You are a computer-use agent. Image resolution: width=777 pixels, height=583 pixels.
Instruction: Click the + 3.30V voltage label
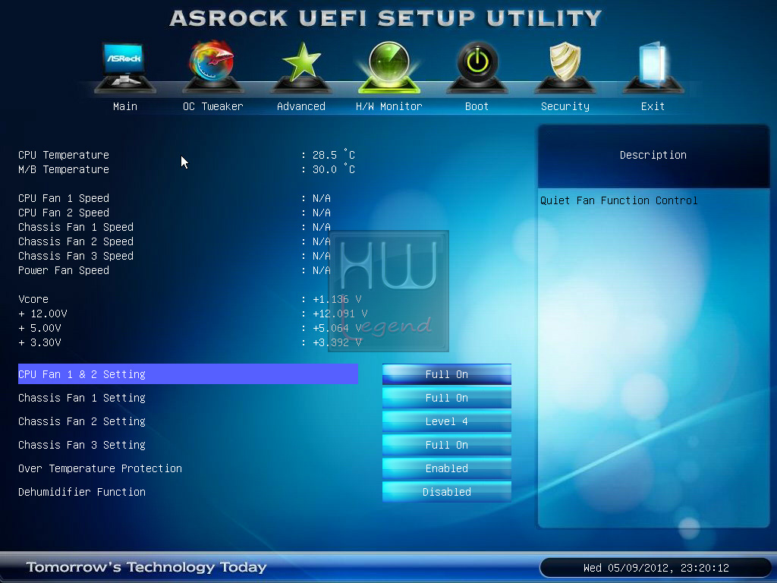tap(39, 342)
